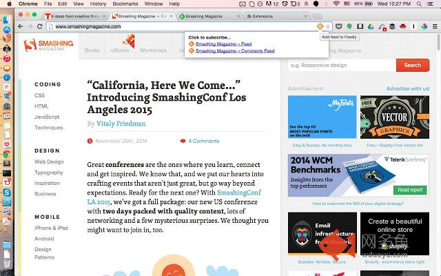Image resolution: width=441 pixels, height=276 pixels.
Task: Open the Buffer stacked-layers extension icon
Action: [392, 26]
